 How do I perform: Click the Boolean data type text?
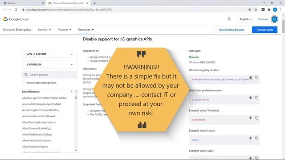[194, 57]
